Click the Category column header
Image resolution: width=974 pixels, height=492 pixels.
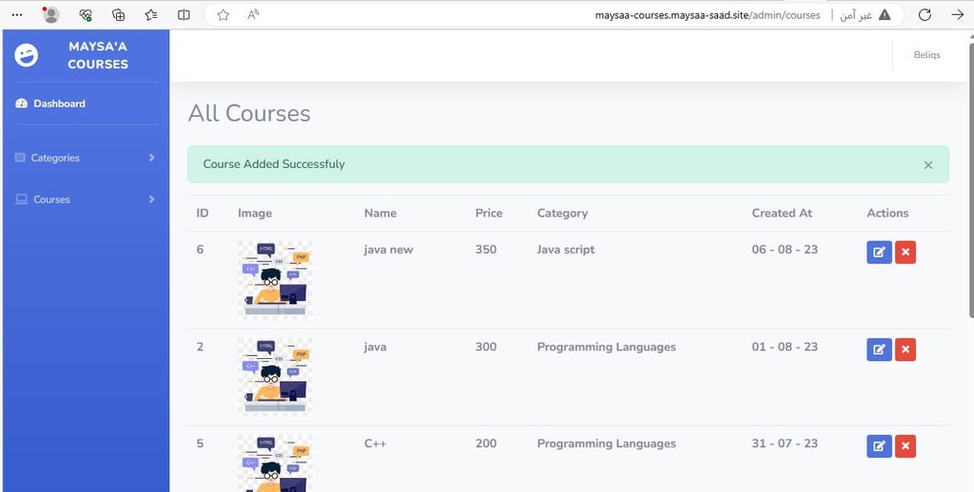562,213
